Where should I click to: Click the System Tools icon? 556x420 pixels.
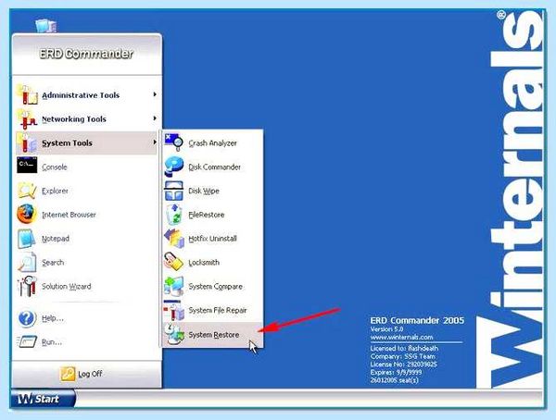coord(27,142)
